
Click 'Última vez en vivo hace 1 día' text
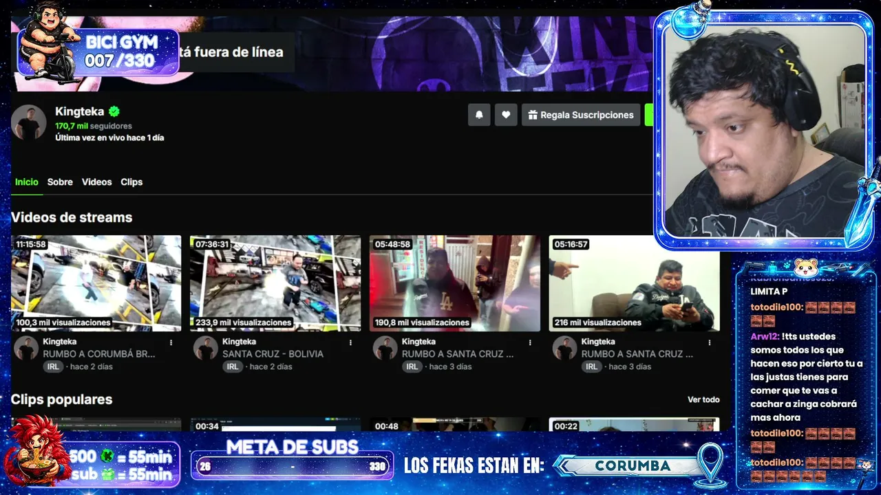pyautogui.click(x=109, y=137)
